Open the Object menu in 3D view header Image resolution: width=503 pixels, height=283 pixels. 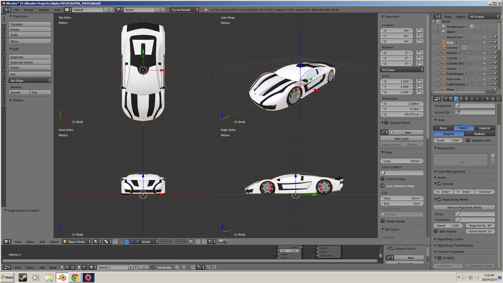point(54,242)
